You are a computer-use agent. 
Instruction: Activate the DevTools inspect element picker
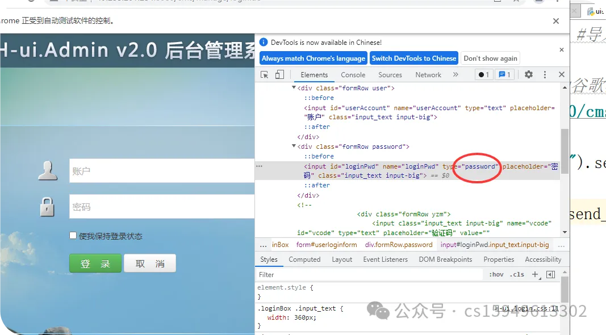click(x=264, y=74)
